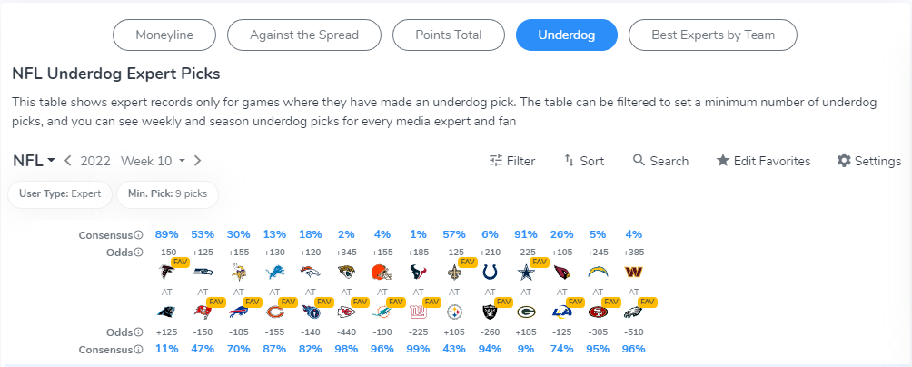Switch to the Moneyline tab
The image size is (912, 367).
click(164, 35)
